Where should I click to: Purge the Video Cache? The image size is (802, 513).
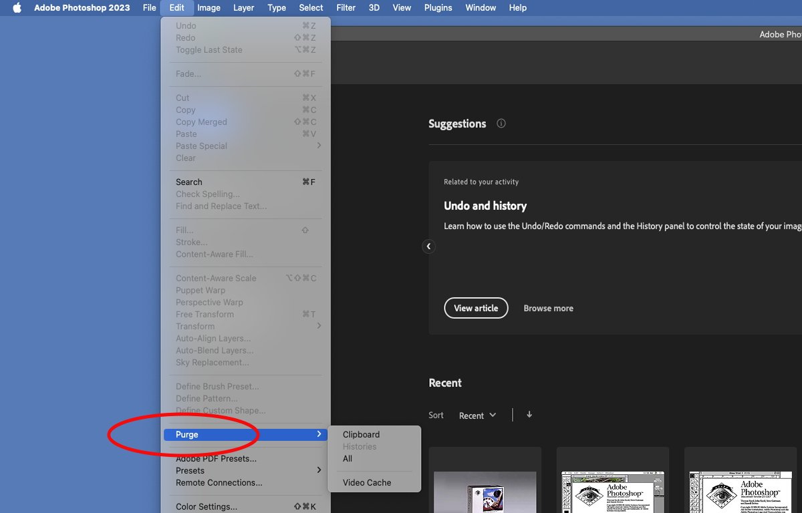click(366, 482)
